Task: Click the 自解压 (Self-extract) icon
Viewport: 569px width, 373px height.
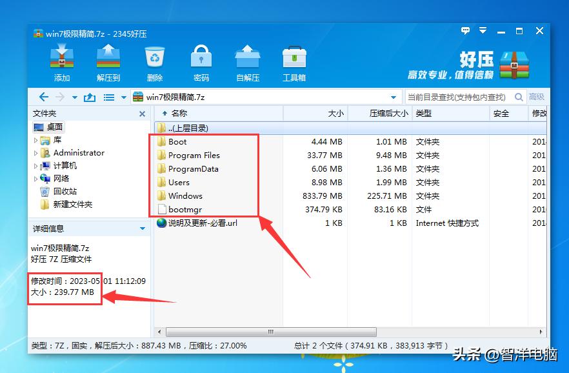Action: click(248, 61)
